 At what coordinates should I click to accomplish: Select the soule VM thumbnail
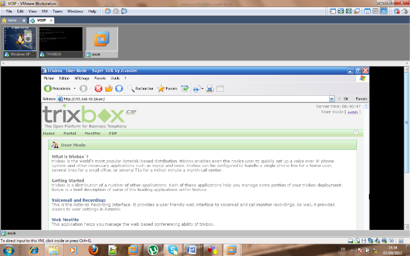pos(101,42)
